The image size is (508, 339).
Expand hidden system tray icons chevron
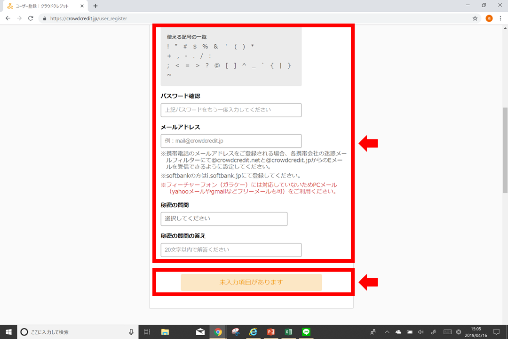[387, 332]
